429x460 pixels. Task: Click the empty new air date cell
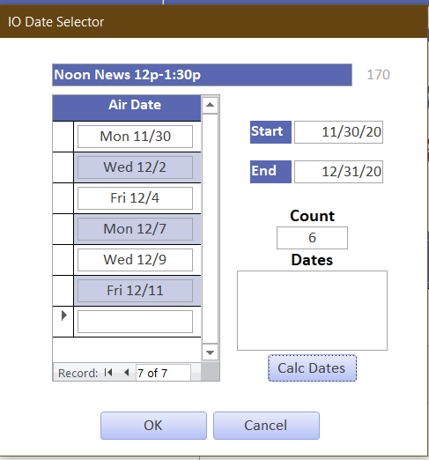[x=135, y=322]
